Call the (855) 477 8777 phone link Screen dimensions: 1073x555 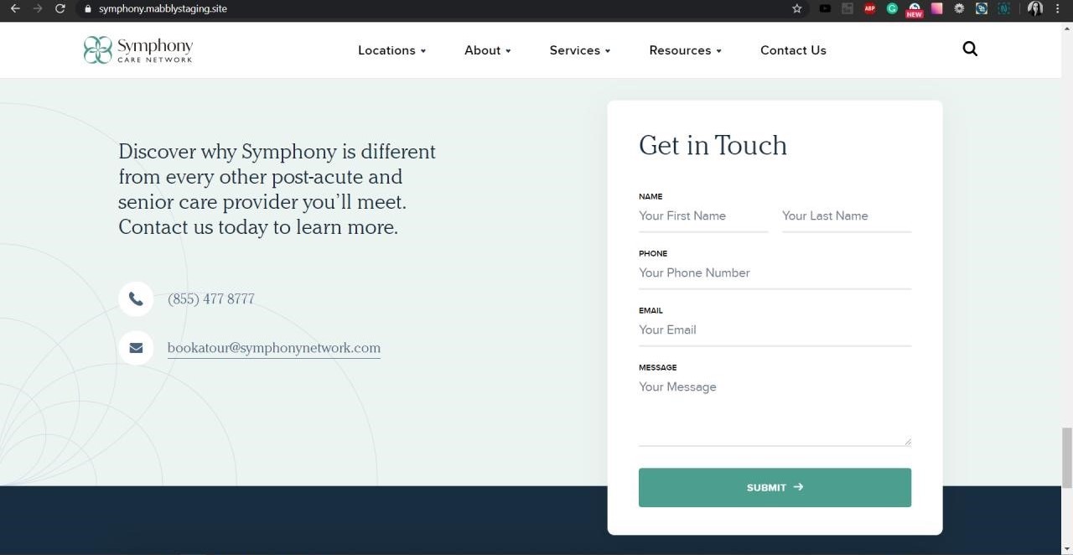[211, 299]
